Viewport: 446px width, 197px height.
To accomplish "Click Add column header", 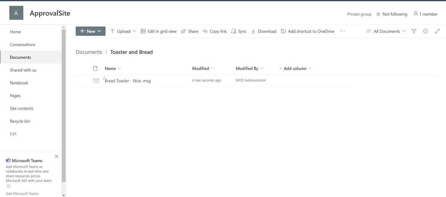I will click(x=295, y=68).
